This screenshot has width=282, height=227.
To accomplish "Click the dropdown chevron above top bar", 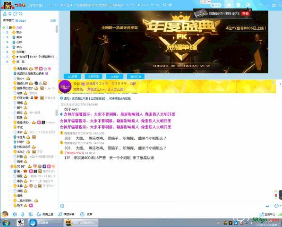I will click(209, 1).
